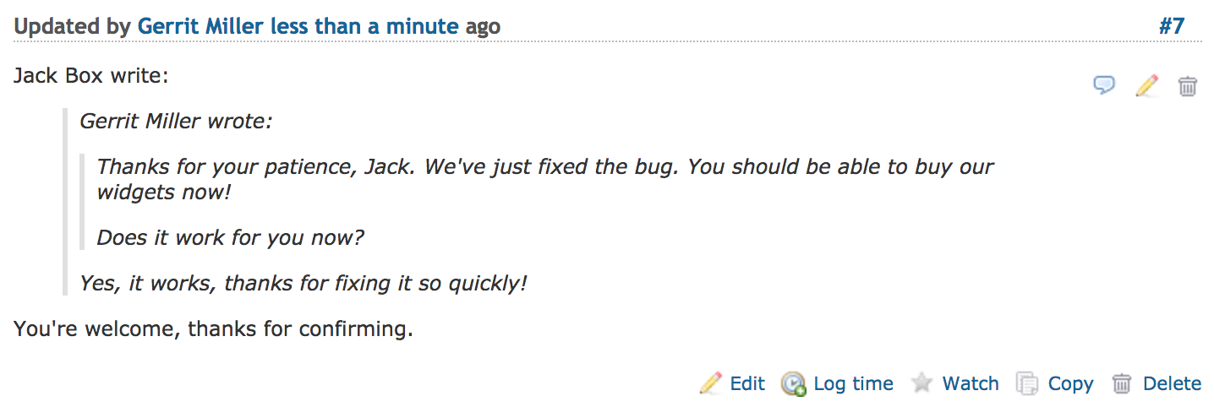Click the 'Jack Box write:' line
The image size is (1214, 407).
[x=91, y=75]
